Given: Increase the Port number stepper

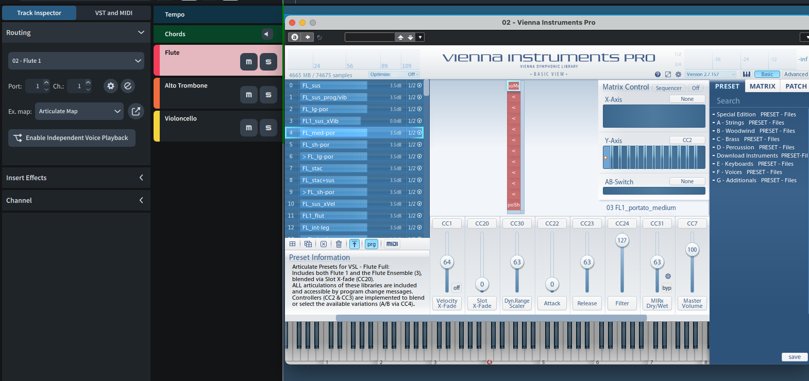Looking at the screenshot, I should pos(46,82).
